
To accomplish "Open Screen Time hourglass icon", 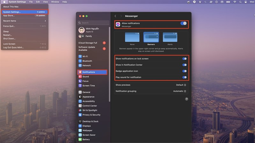I will coord(80,85).
